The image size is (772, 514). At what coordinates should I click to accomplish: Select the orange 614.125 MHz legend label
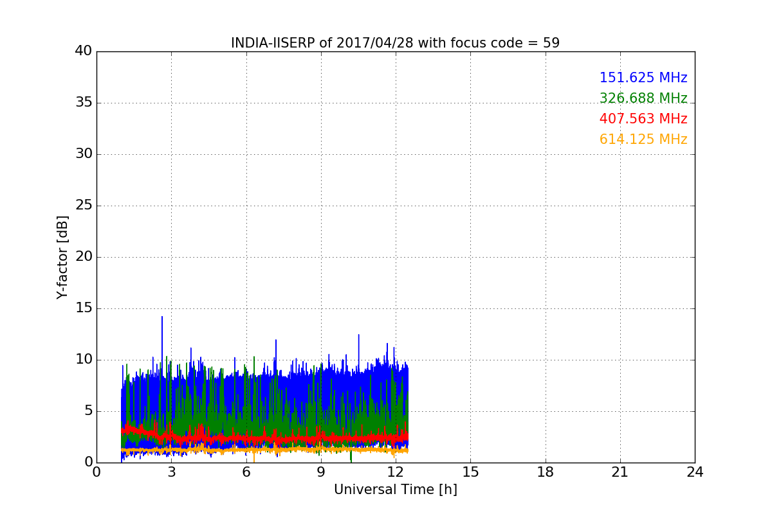click(643, 139)
